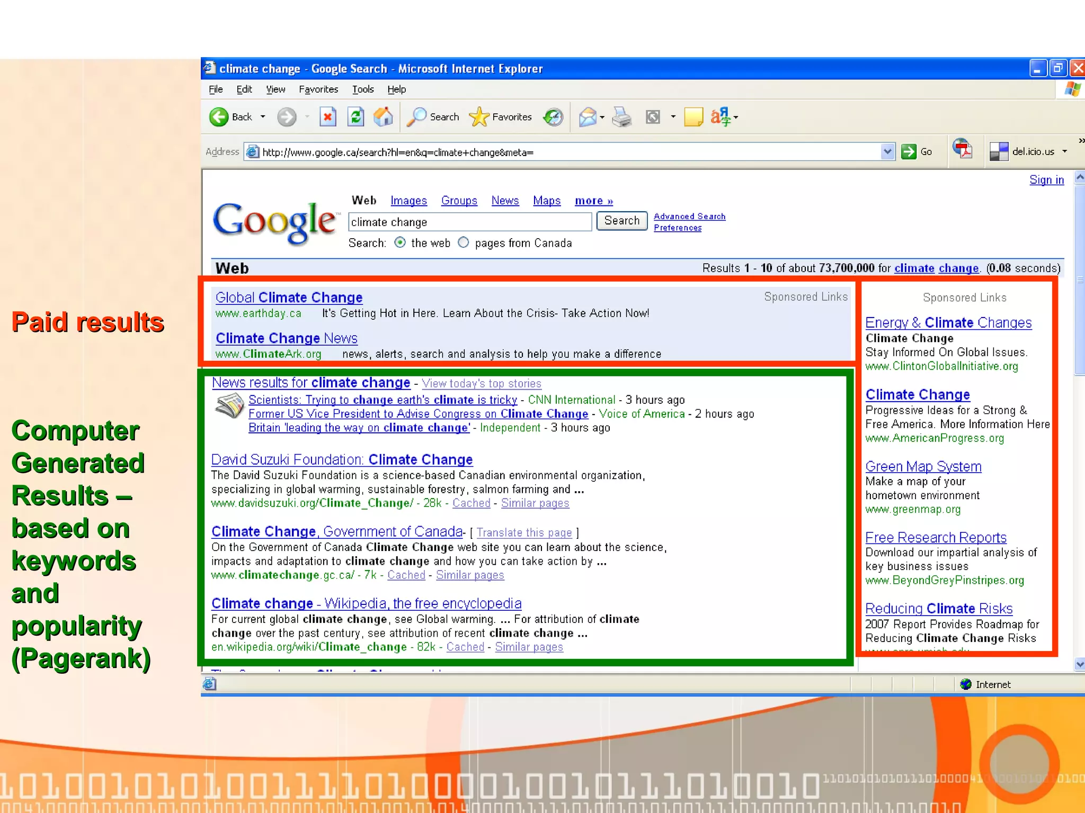This screenshot has width=1085, height=813.
Task: Open the del.icio.us dropdown arrow
Action: 1065,151
